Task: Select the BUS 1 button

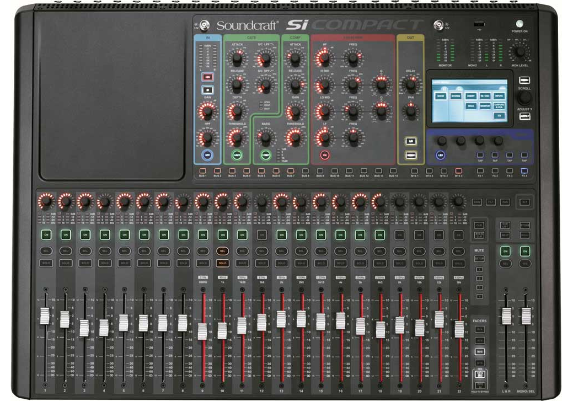Action: tap(203, 170)
